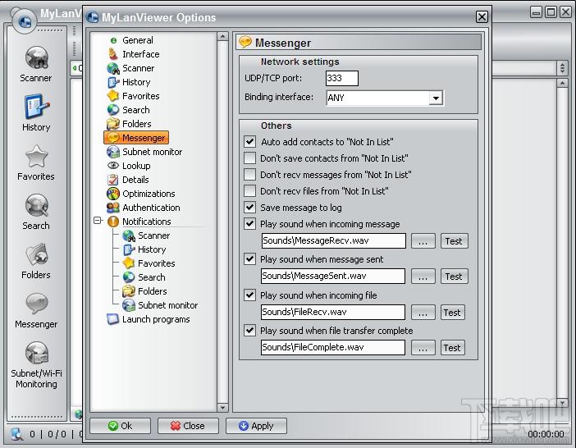Enable Don't recv files from Not In List
Screen dimensions: 576x448
[250, 191]
